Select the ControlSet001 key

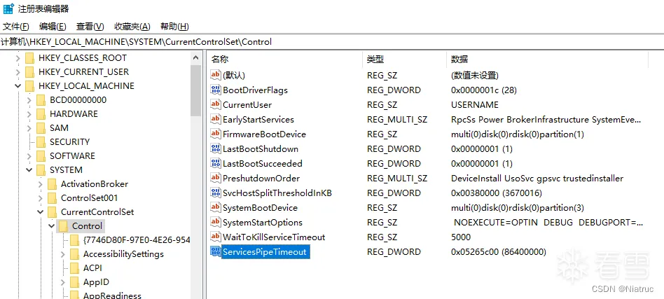[90, 197]
